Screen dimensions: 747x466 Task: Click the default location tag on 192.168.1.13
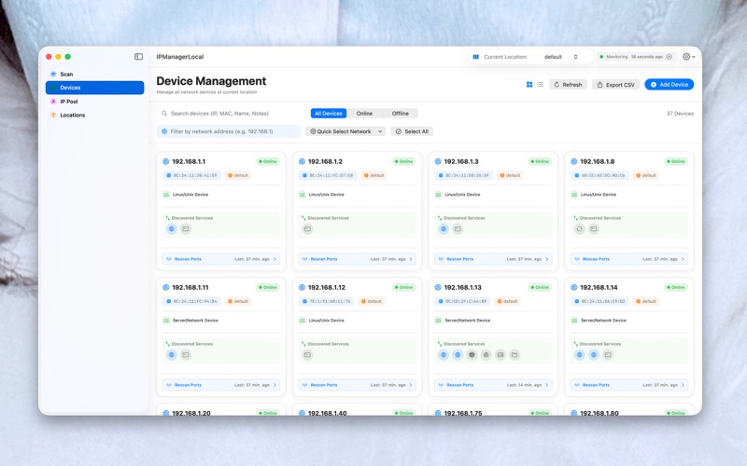508,301
